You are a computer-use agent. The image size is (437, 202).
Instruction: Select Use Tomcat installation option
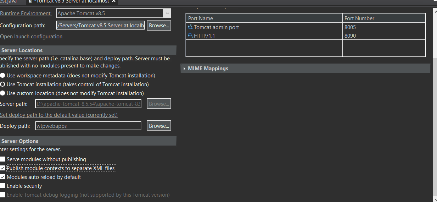[x=3, y=84]
